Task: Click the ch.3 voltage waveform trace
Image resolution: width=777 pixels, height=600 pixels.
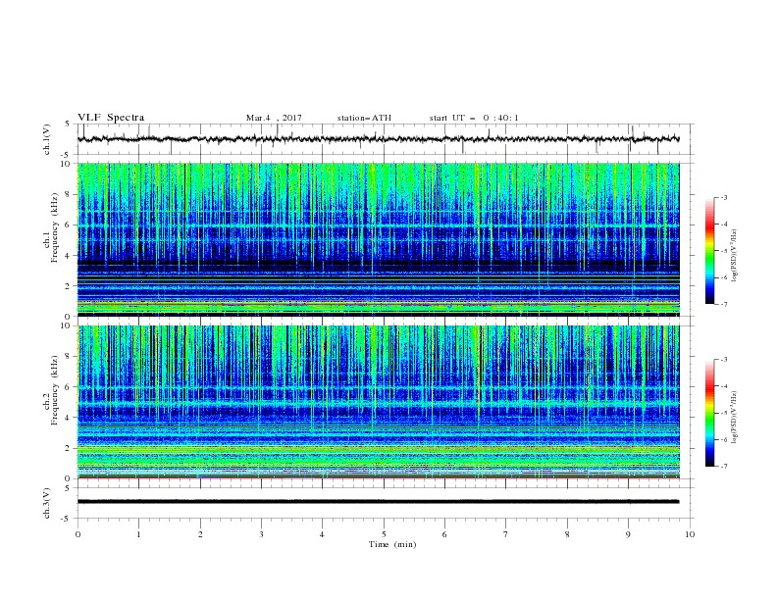Action: (x=378, y=502)
